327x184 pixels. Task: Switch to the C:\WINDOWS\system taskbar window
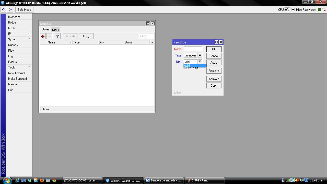83,180
